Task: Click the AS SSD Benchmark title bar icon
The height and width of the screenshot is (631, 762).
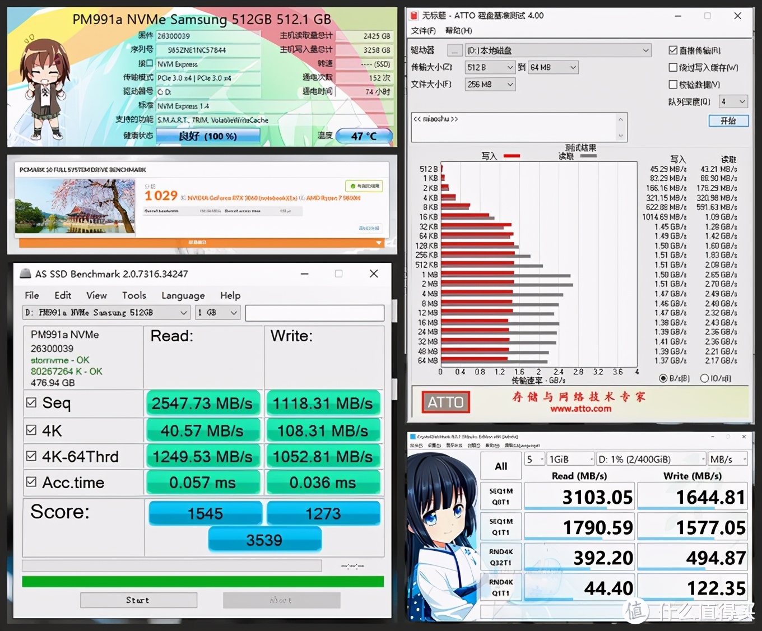Action: pos(25,273)
